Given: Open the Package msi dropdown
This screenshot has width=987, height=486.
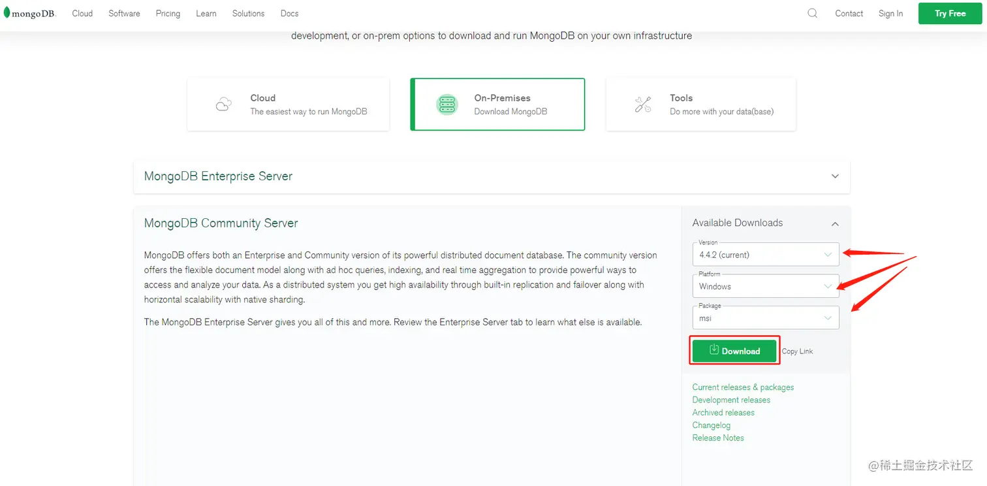Looking at the screenshot, I should (766, 318).
